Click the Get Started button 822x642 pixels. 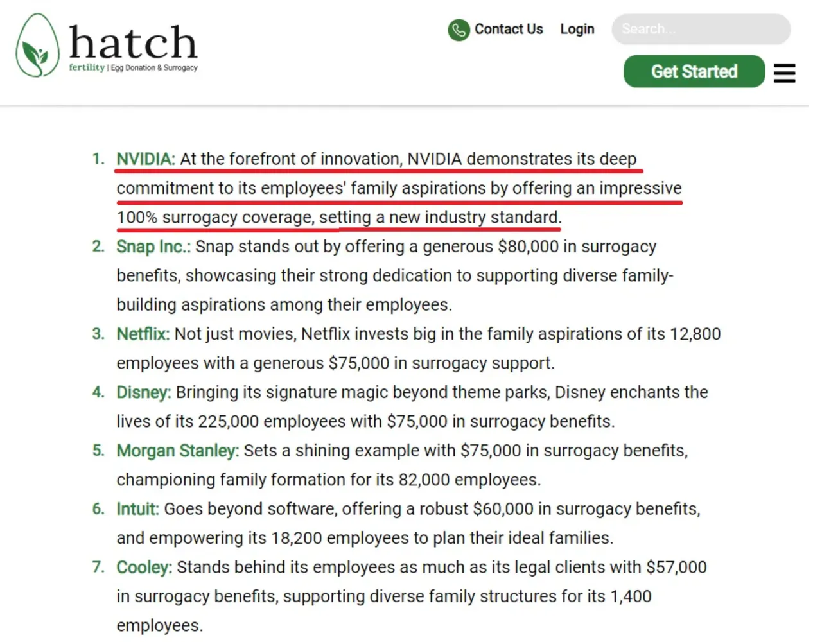(x=694, y=71)
